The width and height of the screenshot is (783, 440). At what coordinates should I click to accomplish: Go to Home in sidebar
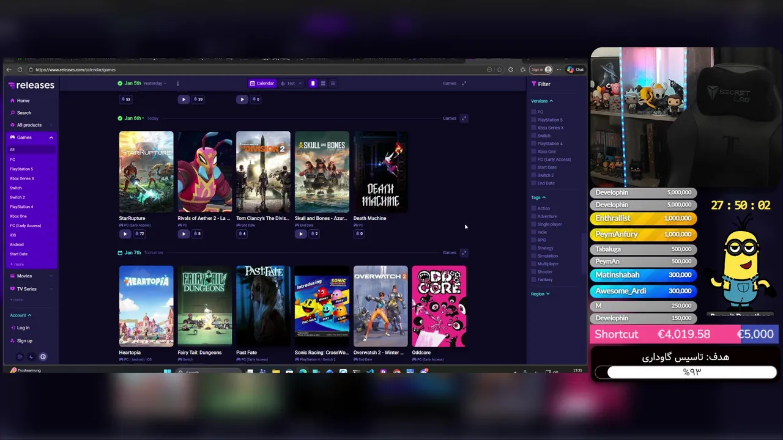point(20,101)
